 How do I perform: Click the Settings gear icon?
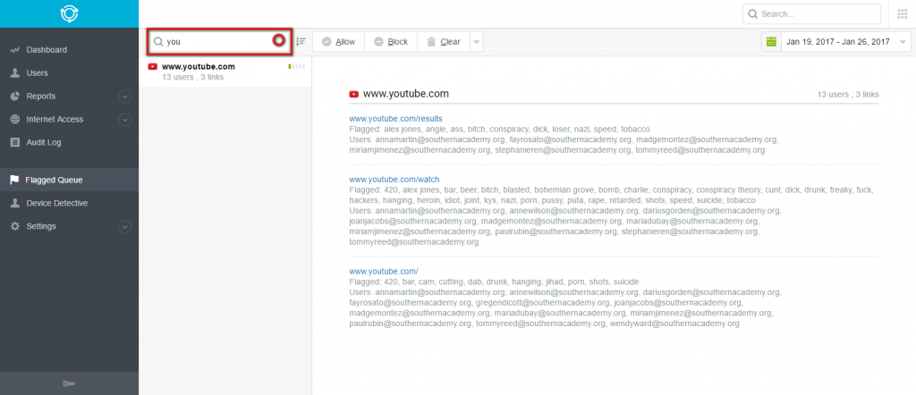[15, 226]
